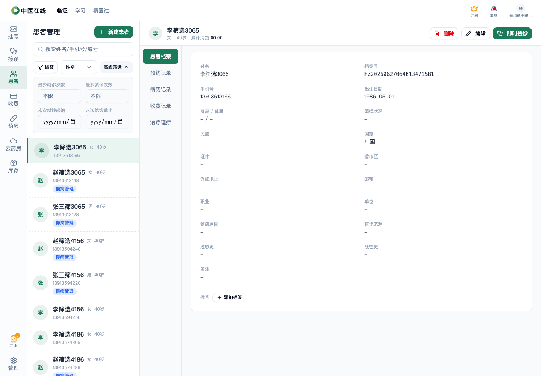Click the birth date 1986-05-01

[x=379, y=97]
